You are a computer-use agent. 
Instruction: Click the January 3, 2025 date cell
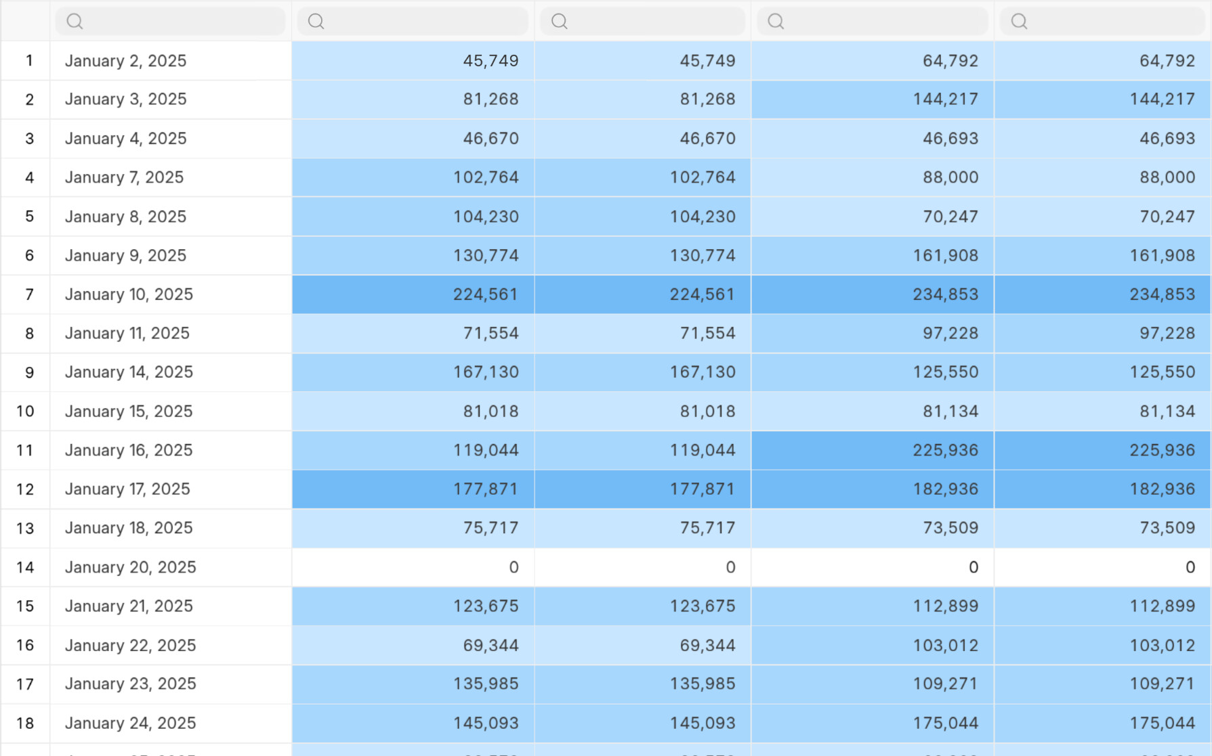tap(171, 99)
